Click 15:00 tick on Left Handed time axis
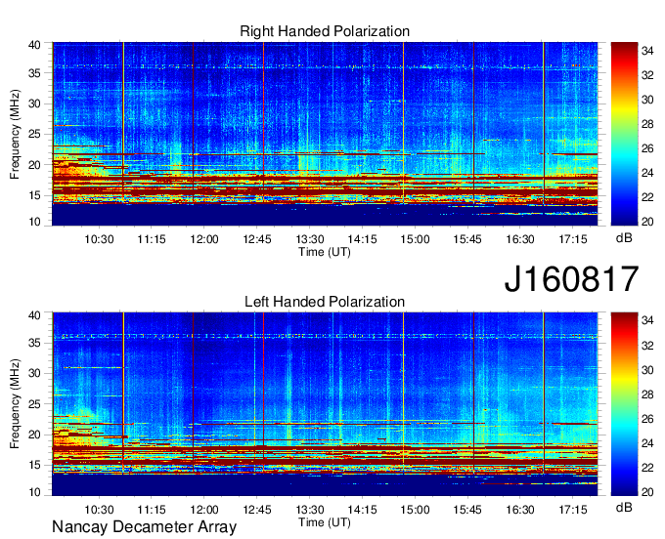Viewport: 665px width, 539px height. point(416,510)
